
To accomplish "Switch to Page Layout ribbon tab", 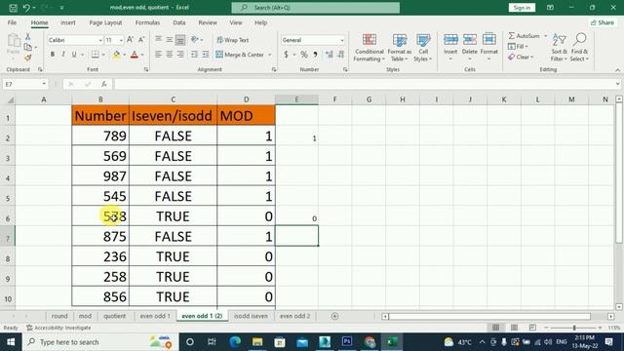I will coord(105,22).
